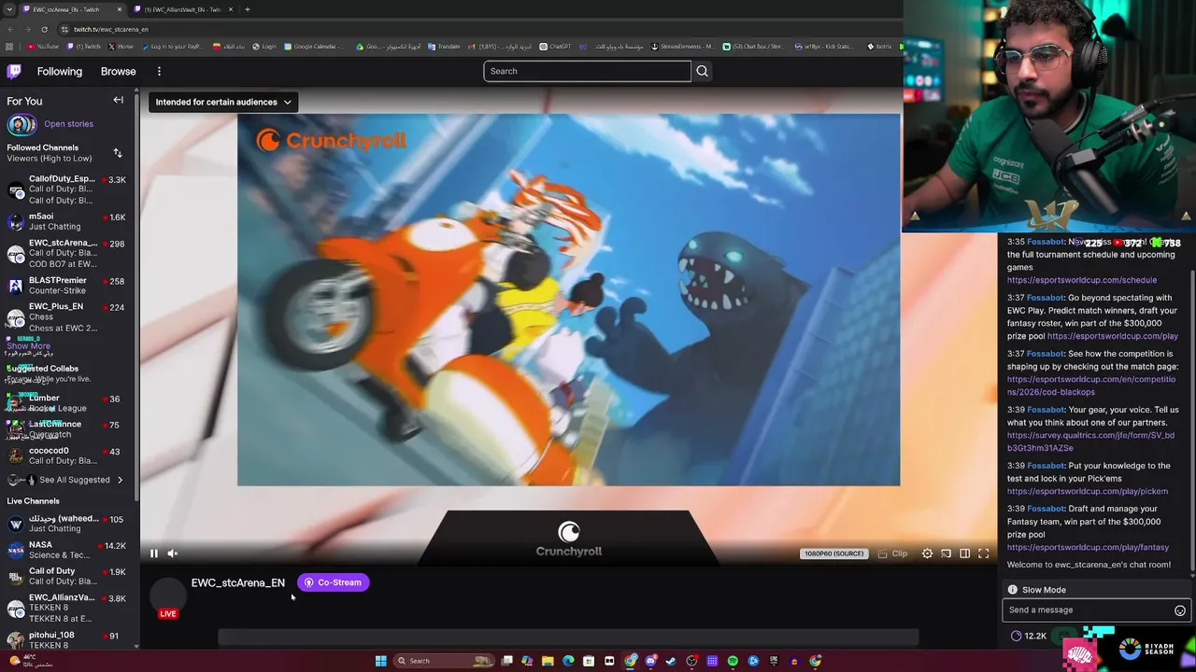
Task: Open the followed channels sort options
Action: tap(118, 153)
